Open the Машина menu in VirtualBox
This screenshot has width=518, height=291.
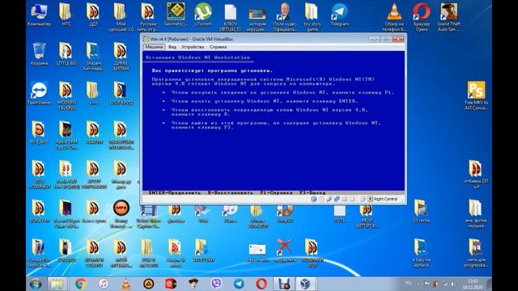click(x=154, y=47)
